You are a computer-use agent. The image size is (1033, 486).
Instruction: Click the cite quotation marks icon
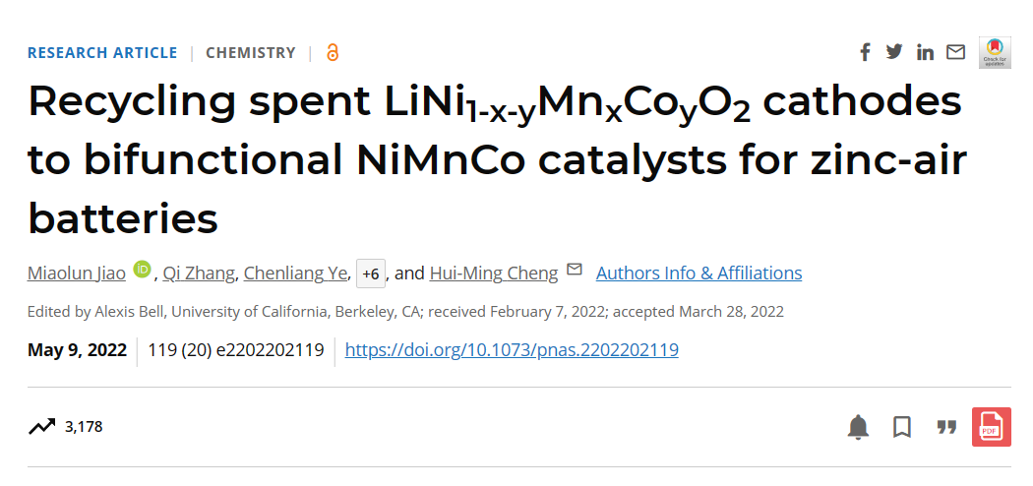[946, 427]
